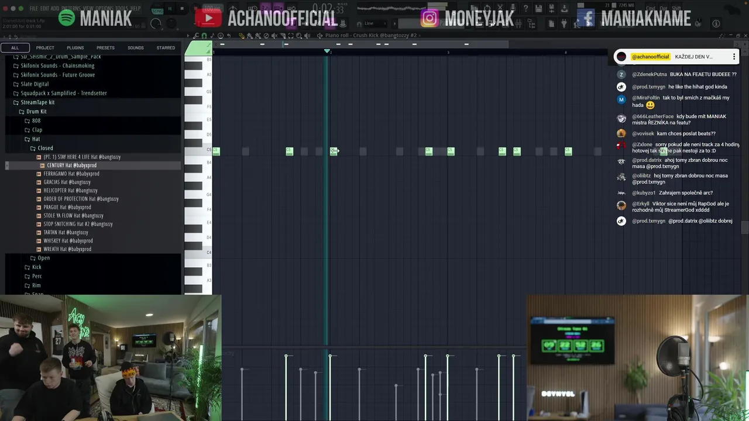Viewport: 749px width, 421px height.
Task: Open the piano roll Tools wrench menu
Action: click(x=195, y=36)
